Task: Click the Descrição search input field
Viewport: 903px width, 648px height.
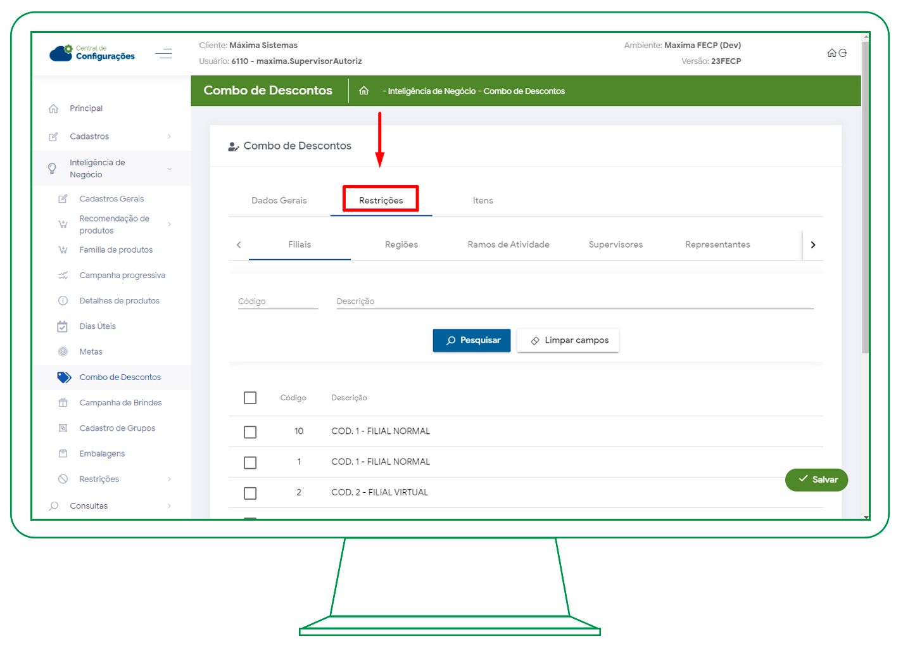Action: click(x=574, y=302)
